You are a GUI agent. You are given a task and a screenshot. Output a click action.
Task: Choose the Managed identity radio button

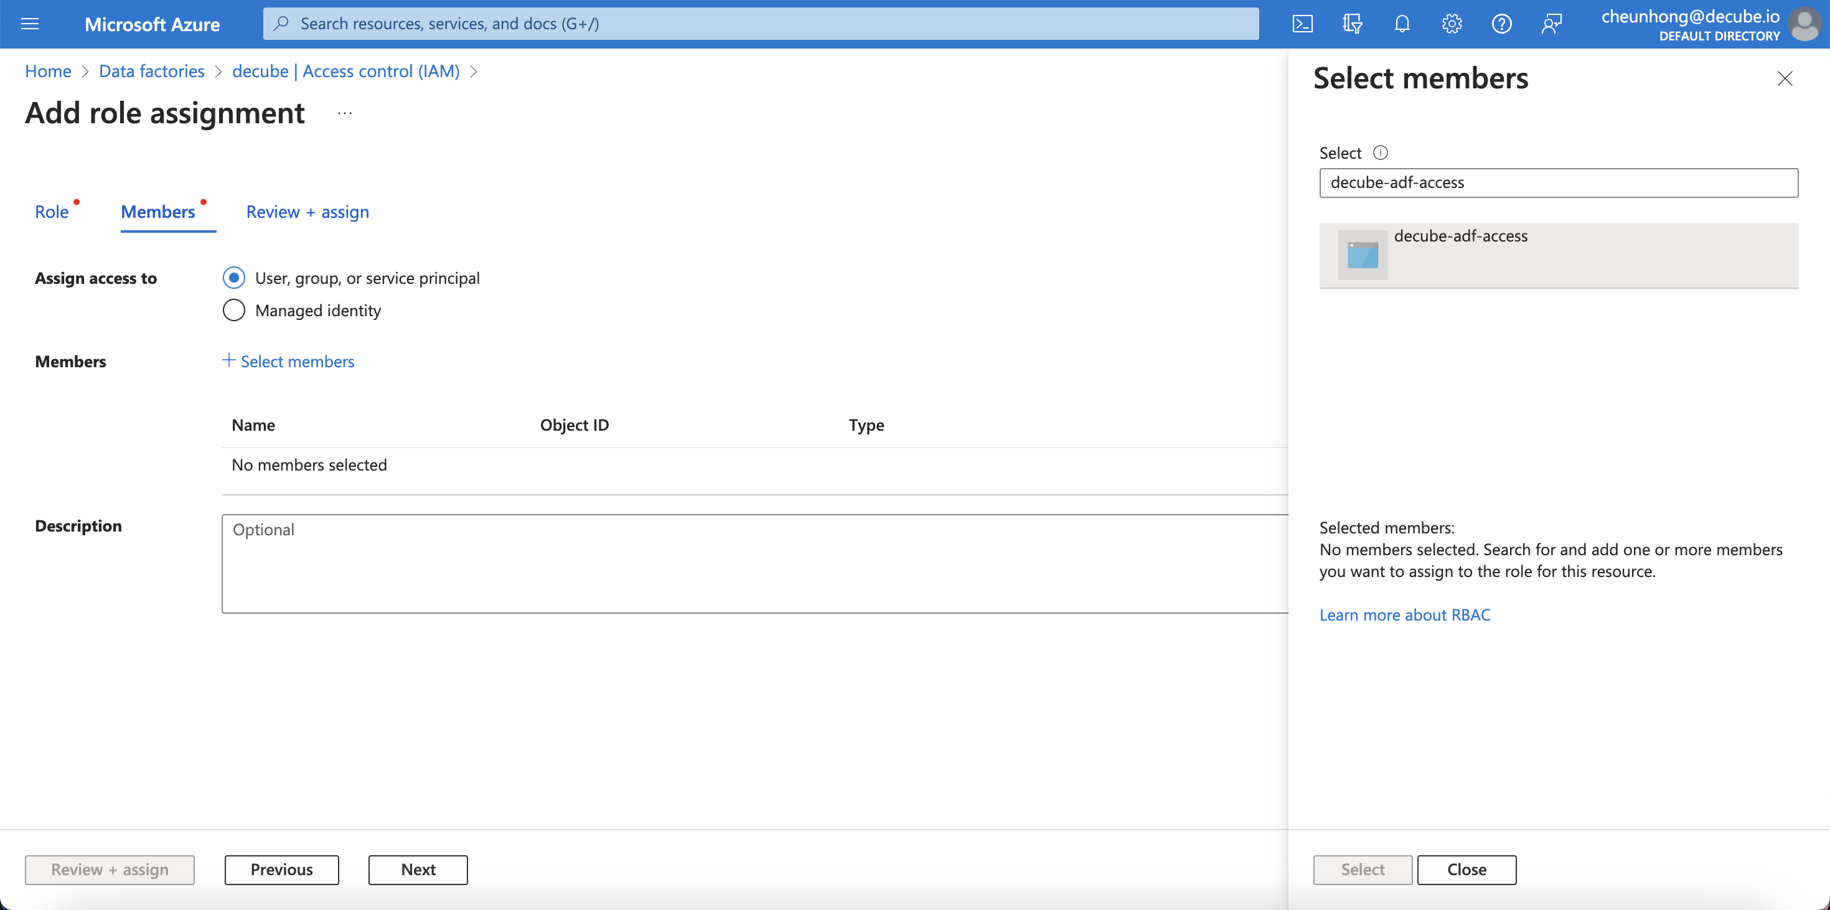(233, 311)
